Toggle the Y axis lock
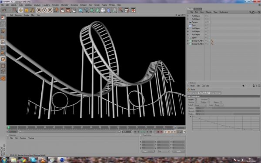Viewport: 261px width, 163px height. pyautogui.click(x=44, y=10)
